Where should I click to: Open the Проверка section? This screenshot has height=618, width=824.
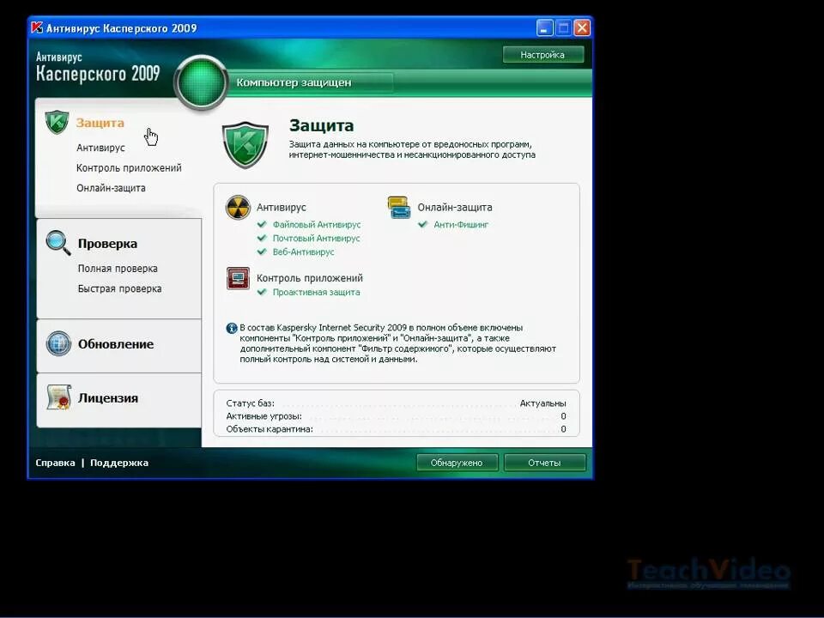tap(107, 243)
